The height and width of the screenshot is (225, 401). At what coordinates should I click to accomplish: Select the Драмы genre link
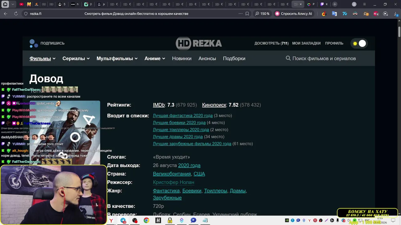point(238,191)
